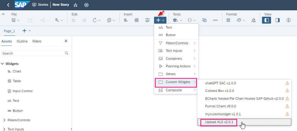Image resolution: width=297 pixels, height=131 pixels.
Task: Close the story with circled X icon
Action: (x=86, y=5)
